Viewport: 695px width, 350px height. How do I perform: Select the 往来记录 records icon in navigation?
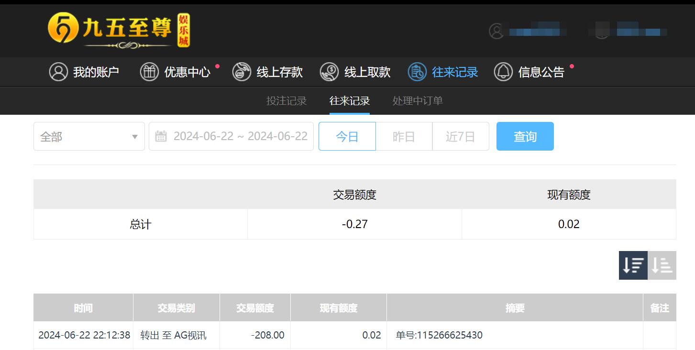(417, 72)
